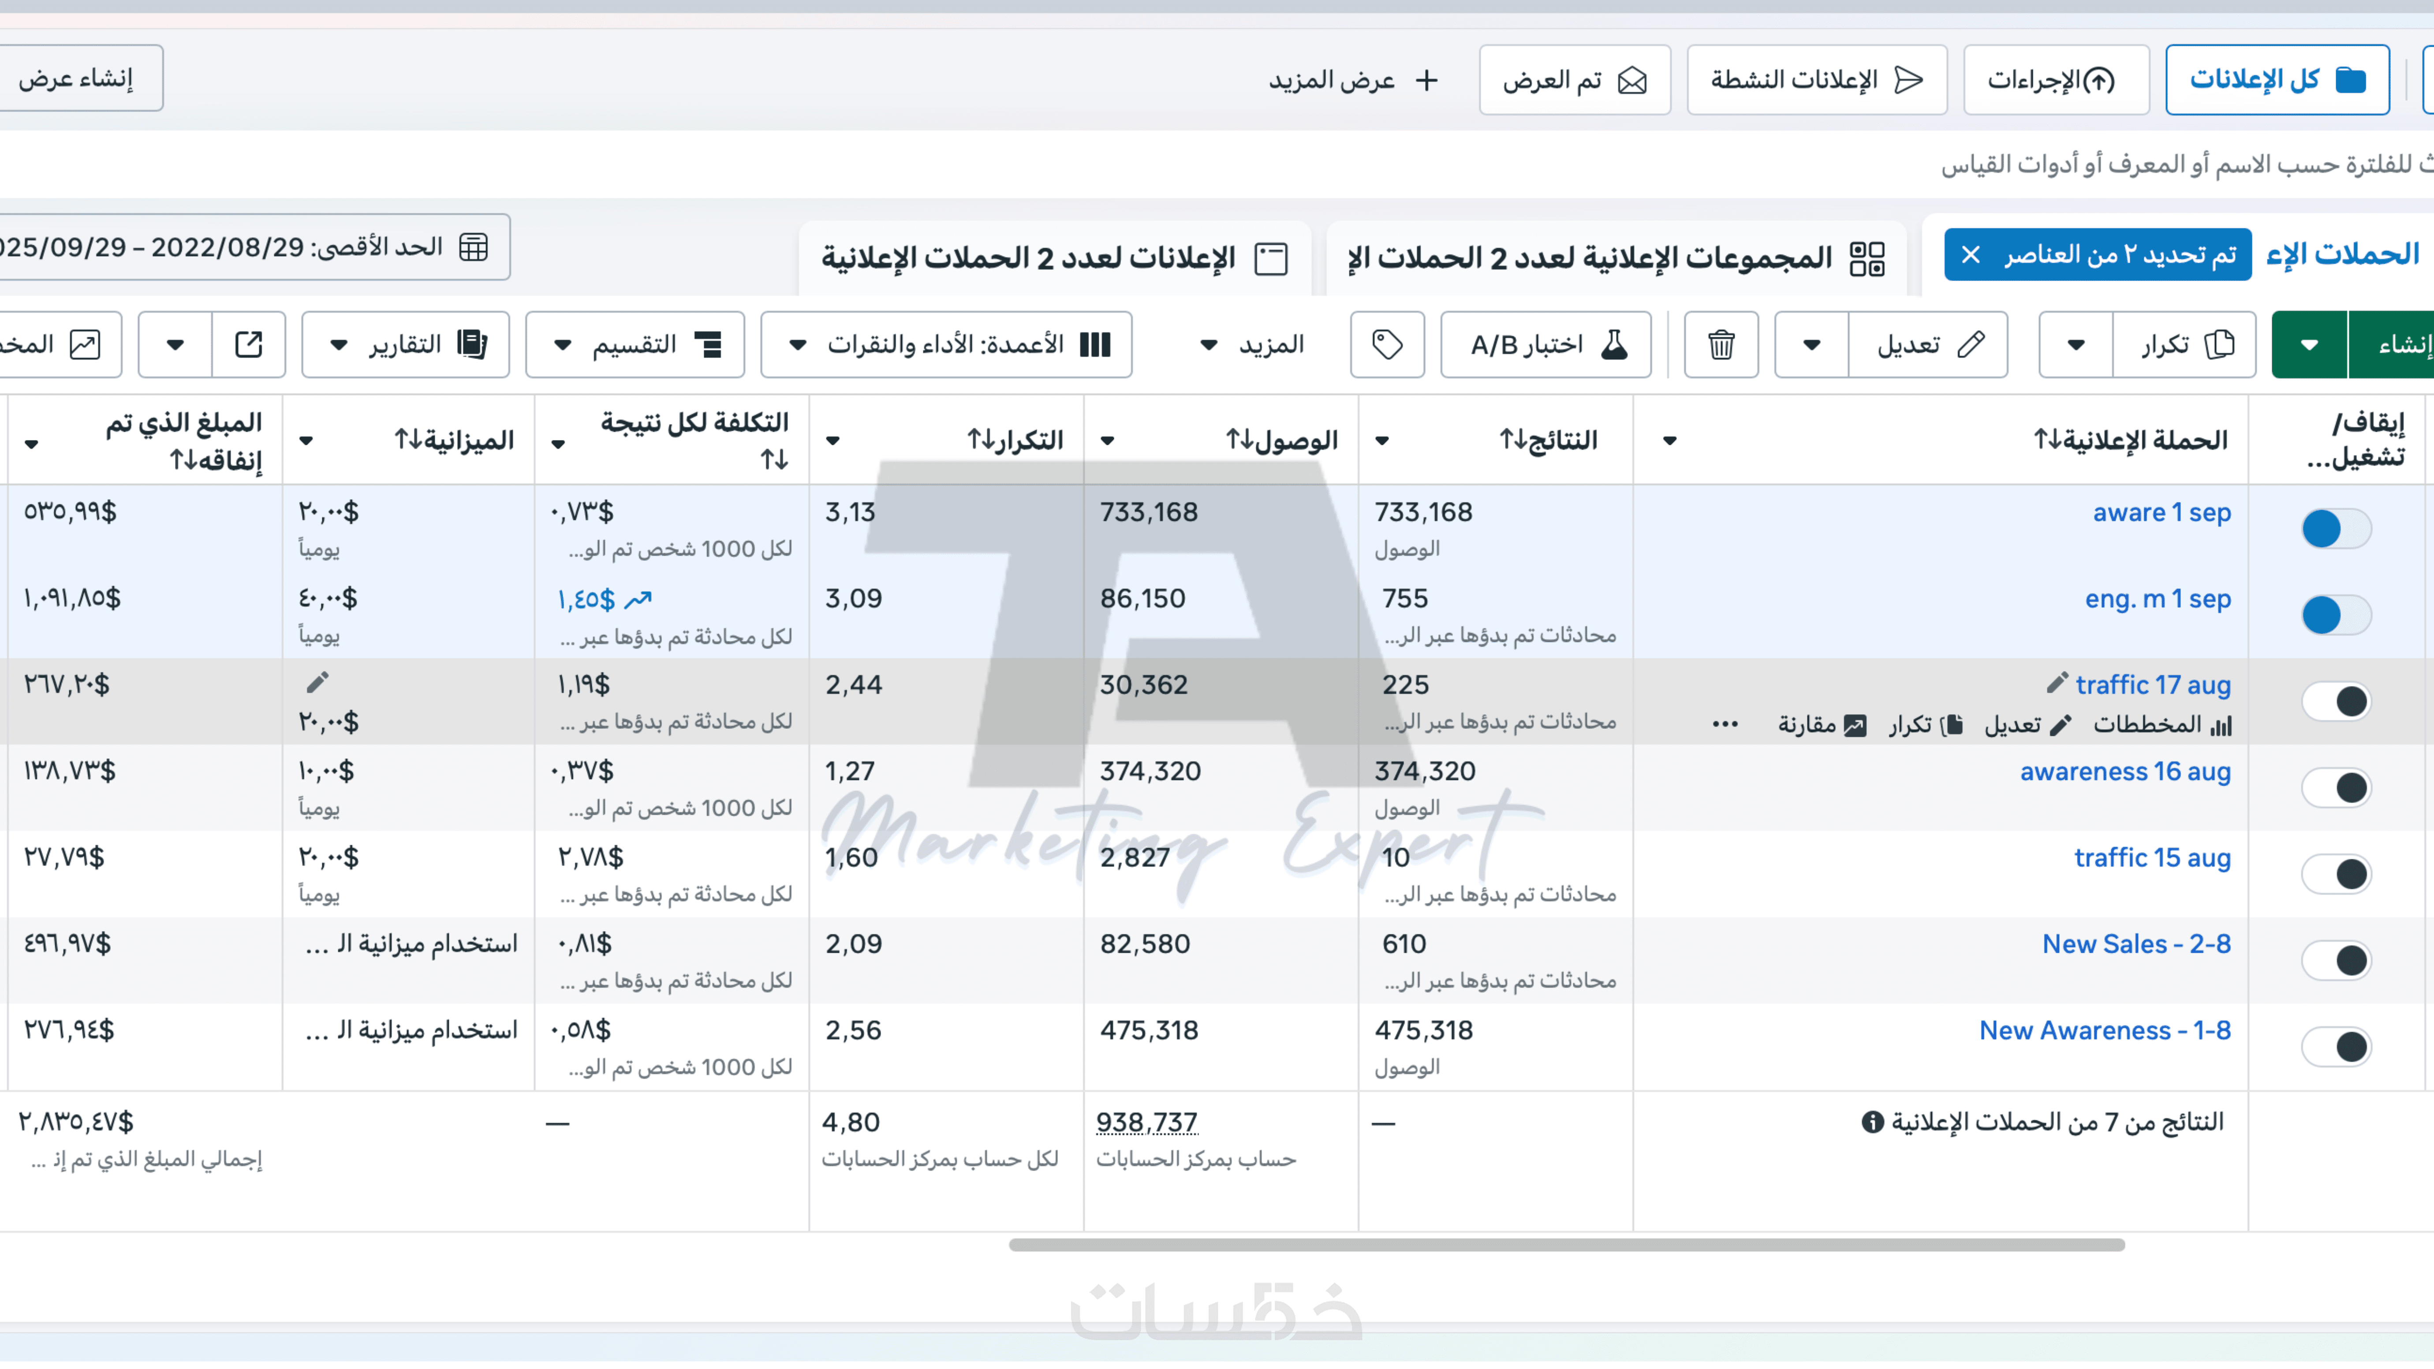Toggle on the New Sales - 2-8 campaign
Image resolution: width=2434 pixels, height=1369 pixels.
[2337, 961]
